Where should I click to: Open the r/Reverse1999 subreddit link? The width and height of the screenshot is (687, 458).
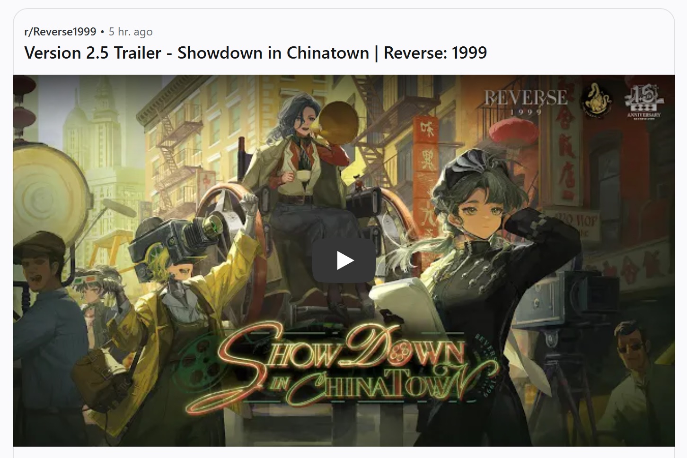(x=60, y=32)
